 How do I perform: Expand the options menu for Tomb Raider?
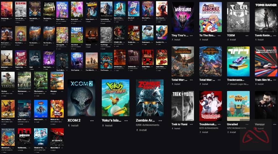(x=274, y=35)
